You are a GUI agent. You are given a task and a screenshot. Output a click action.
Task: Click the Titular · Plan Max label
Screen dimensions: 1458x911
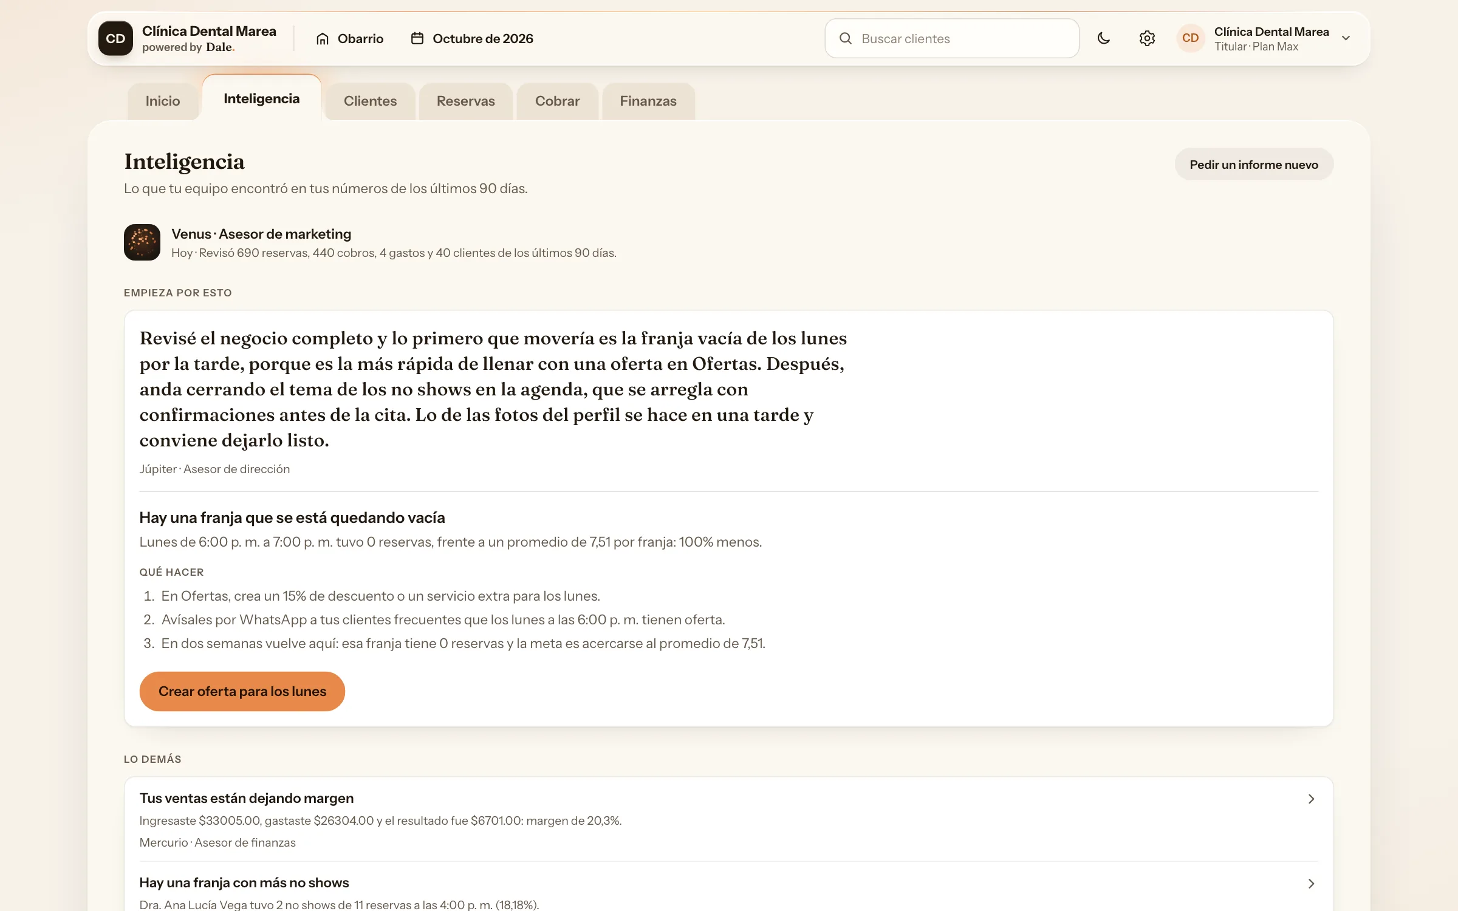(x=1256, y=47)
